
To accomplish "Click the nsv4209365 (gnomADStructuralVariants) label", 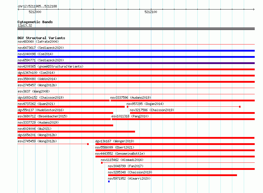I will (x=51, y=66).
